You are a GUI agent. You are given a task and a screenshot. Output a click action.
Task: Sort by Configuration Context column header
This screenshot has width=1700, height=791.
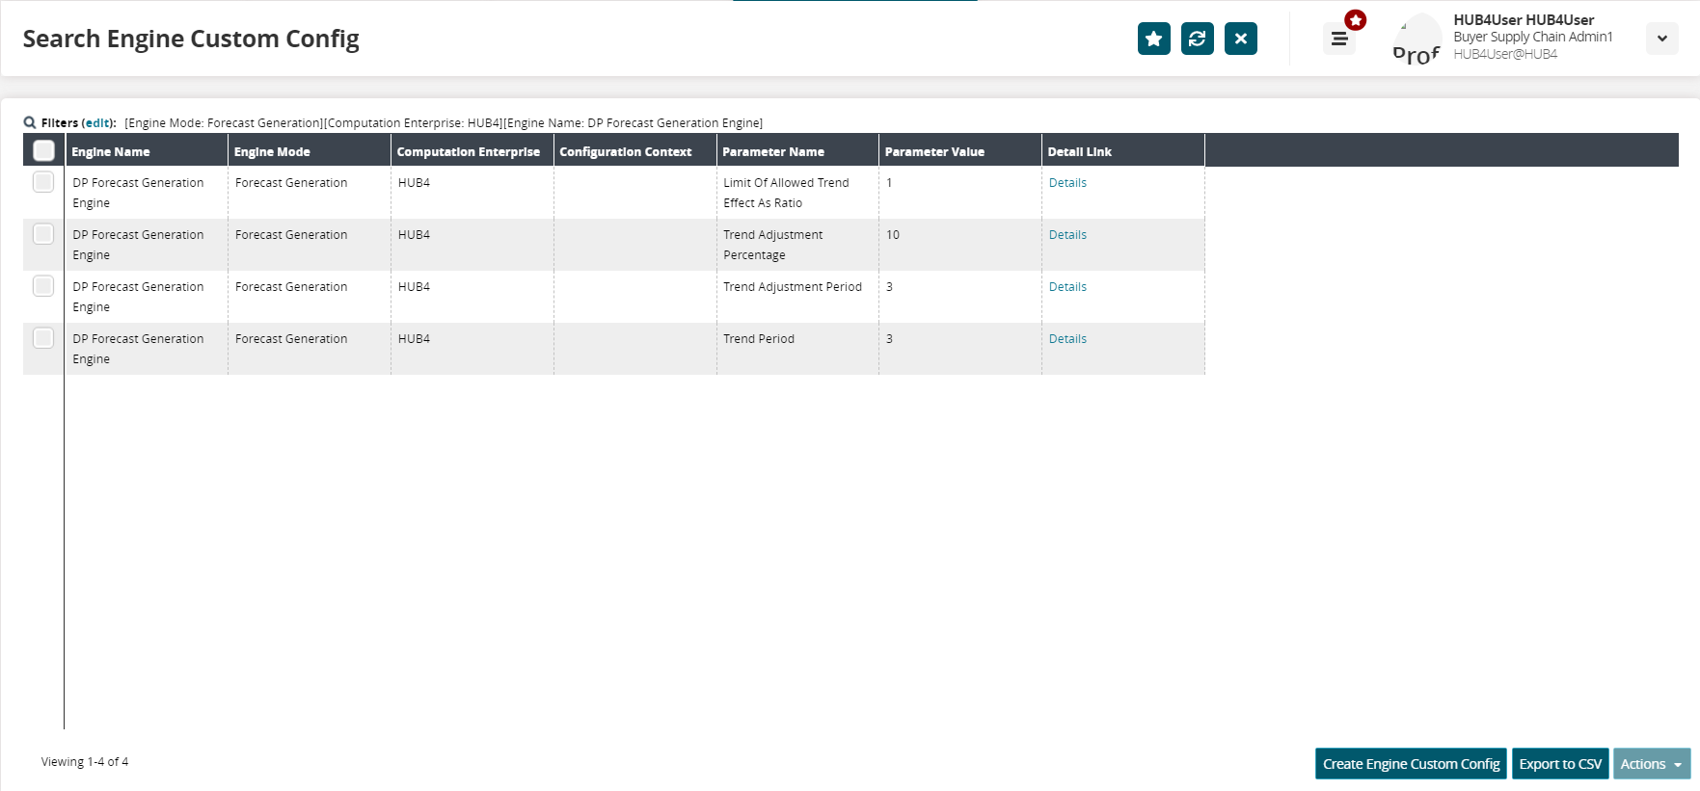(635, 151)
